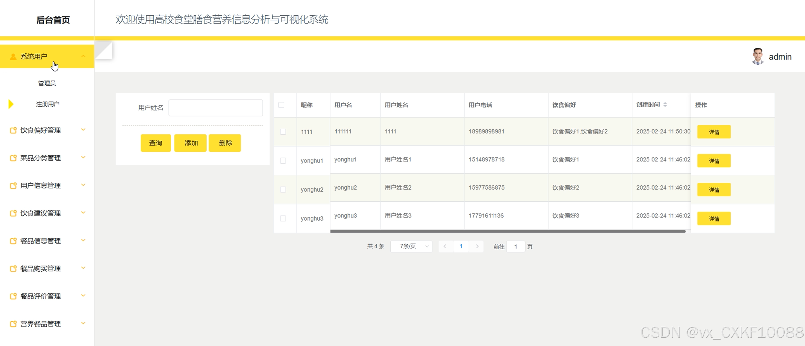The width and height of the screenshot is (805, 346).
Task: Sort by 创建时间 column arrows
Action: (x=665, y=105)
